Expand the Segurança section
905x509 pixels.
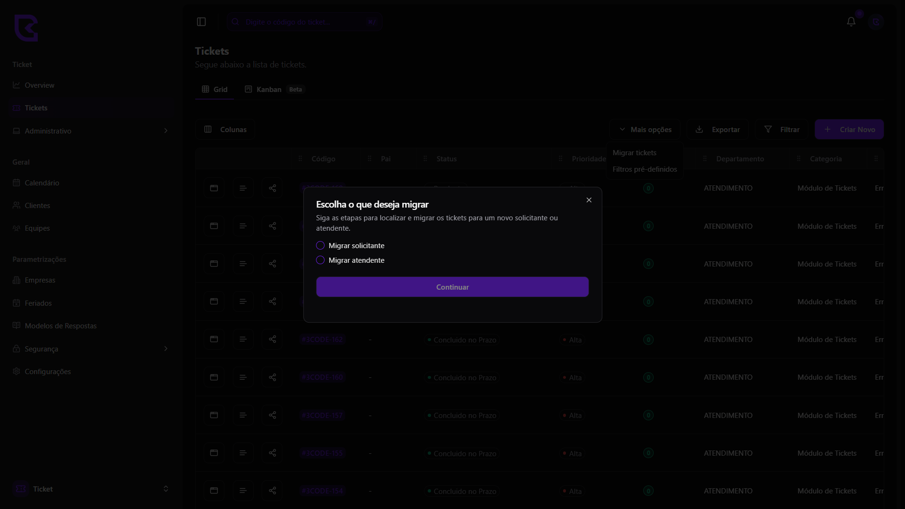(91, 349)
